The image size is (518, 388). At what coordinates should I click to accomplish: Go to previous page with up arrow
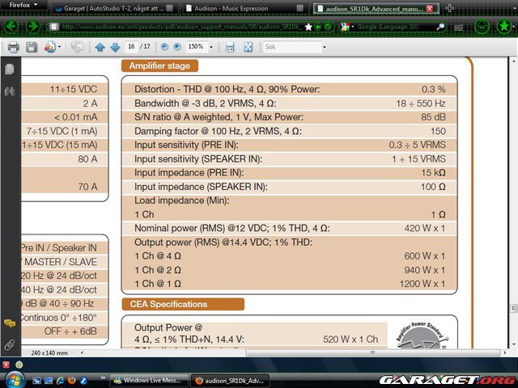100,48
